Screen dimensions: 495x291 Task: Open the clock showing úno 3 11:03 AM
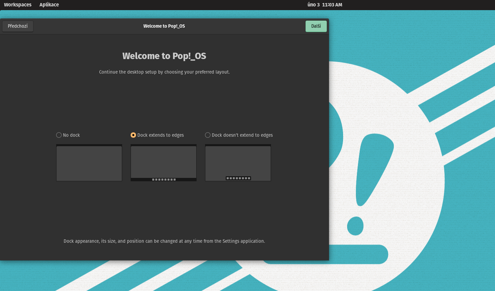(x=325, y=5)
